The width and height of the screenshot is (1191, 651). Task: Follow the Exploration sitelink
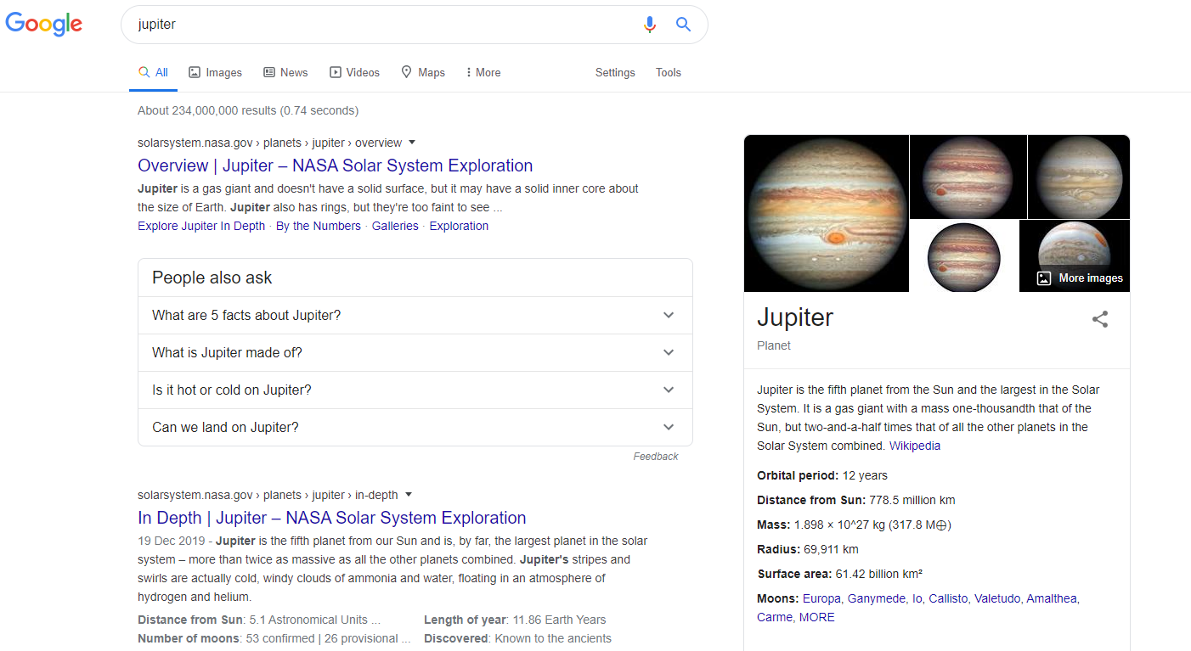[x=459, y=226]
